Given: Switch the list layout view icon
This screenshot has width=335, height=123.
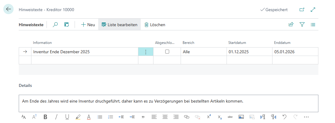Looking at the screenshot, I should (x=313, y=25).
